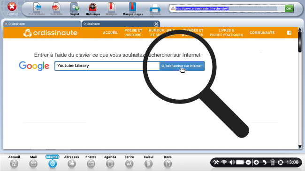The height and width of the screenshot is (171, 305).
Task: Open the Accueil home app
Action: click(14, 162)
